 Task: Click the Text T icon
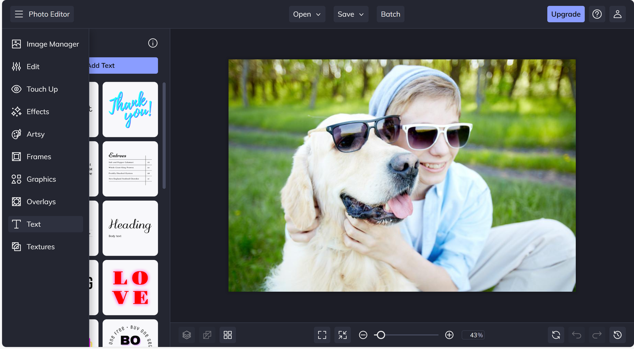coord(16,224)
